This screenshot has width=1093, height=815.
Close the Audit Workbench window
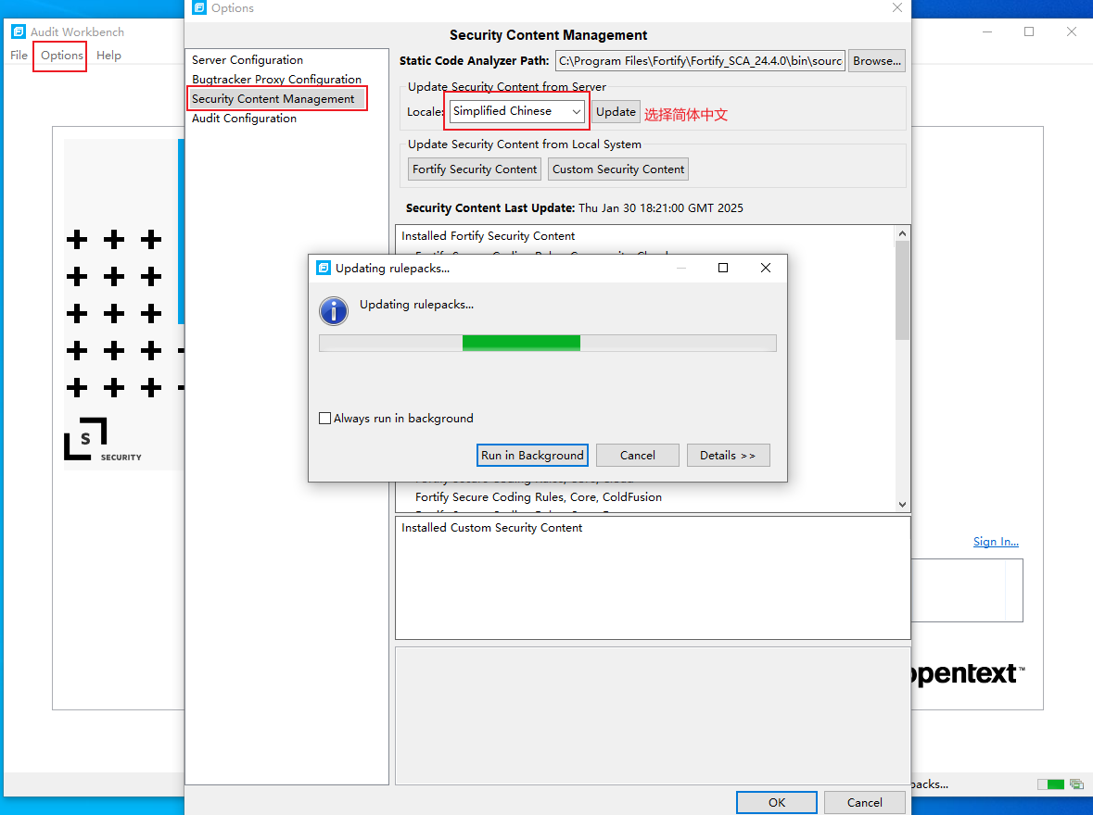(1072, 32)
